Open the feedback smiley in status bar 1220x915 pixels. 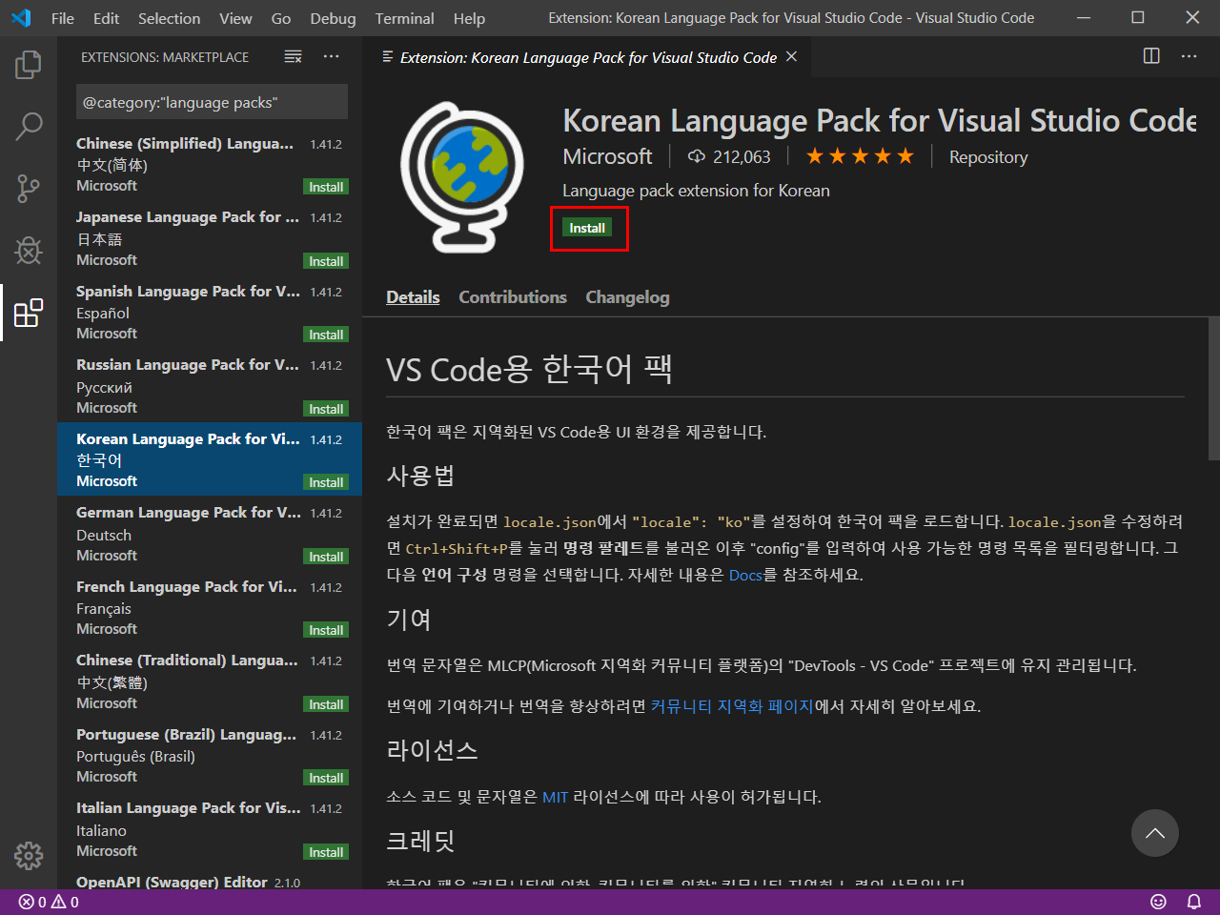tap(1158, 902)
